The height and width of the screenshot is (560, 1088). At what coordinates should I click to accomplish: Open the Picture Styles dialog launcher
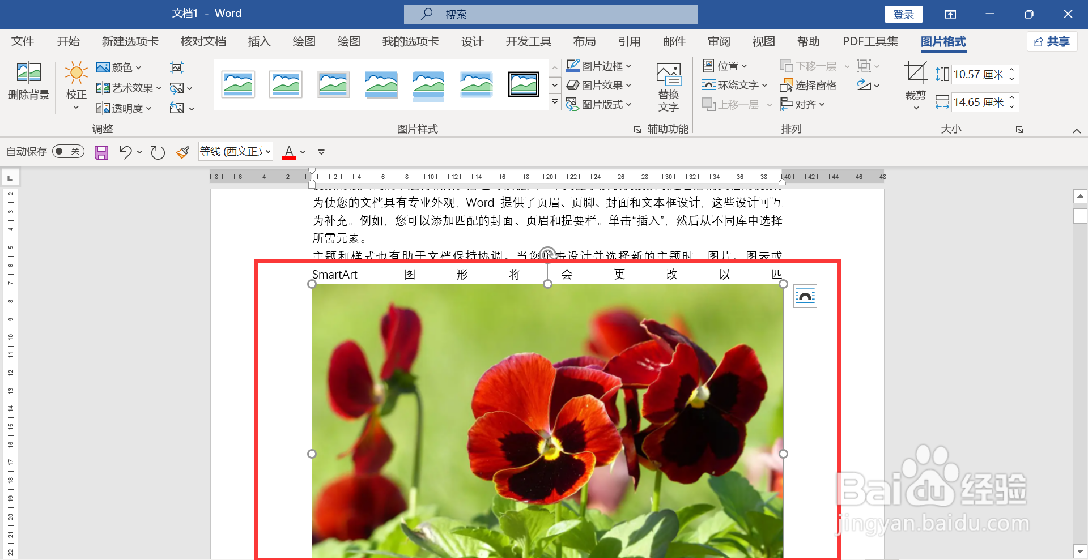coord(637,130)
